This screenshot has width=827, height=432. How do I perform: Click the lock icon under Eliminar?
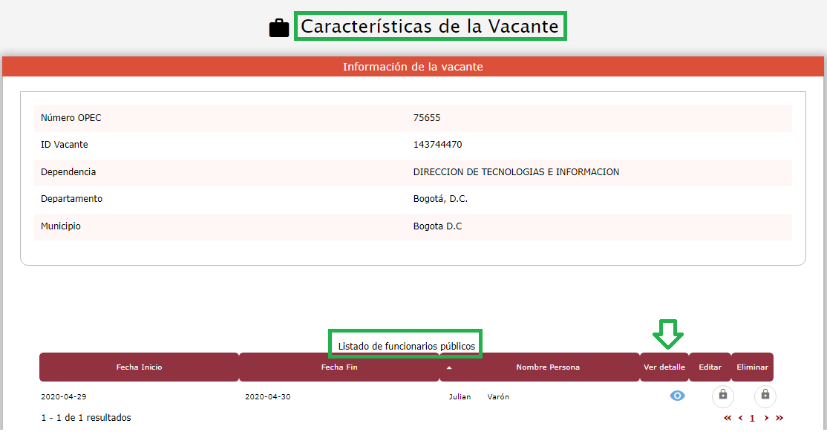[x=765, y=396]
